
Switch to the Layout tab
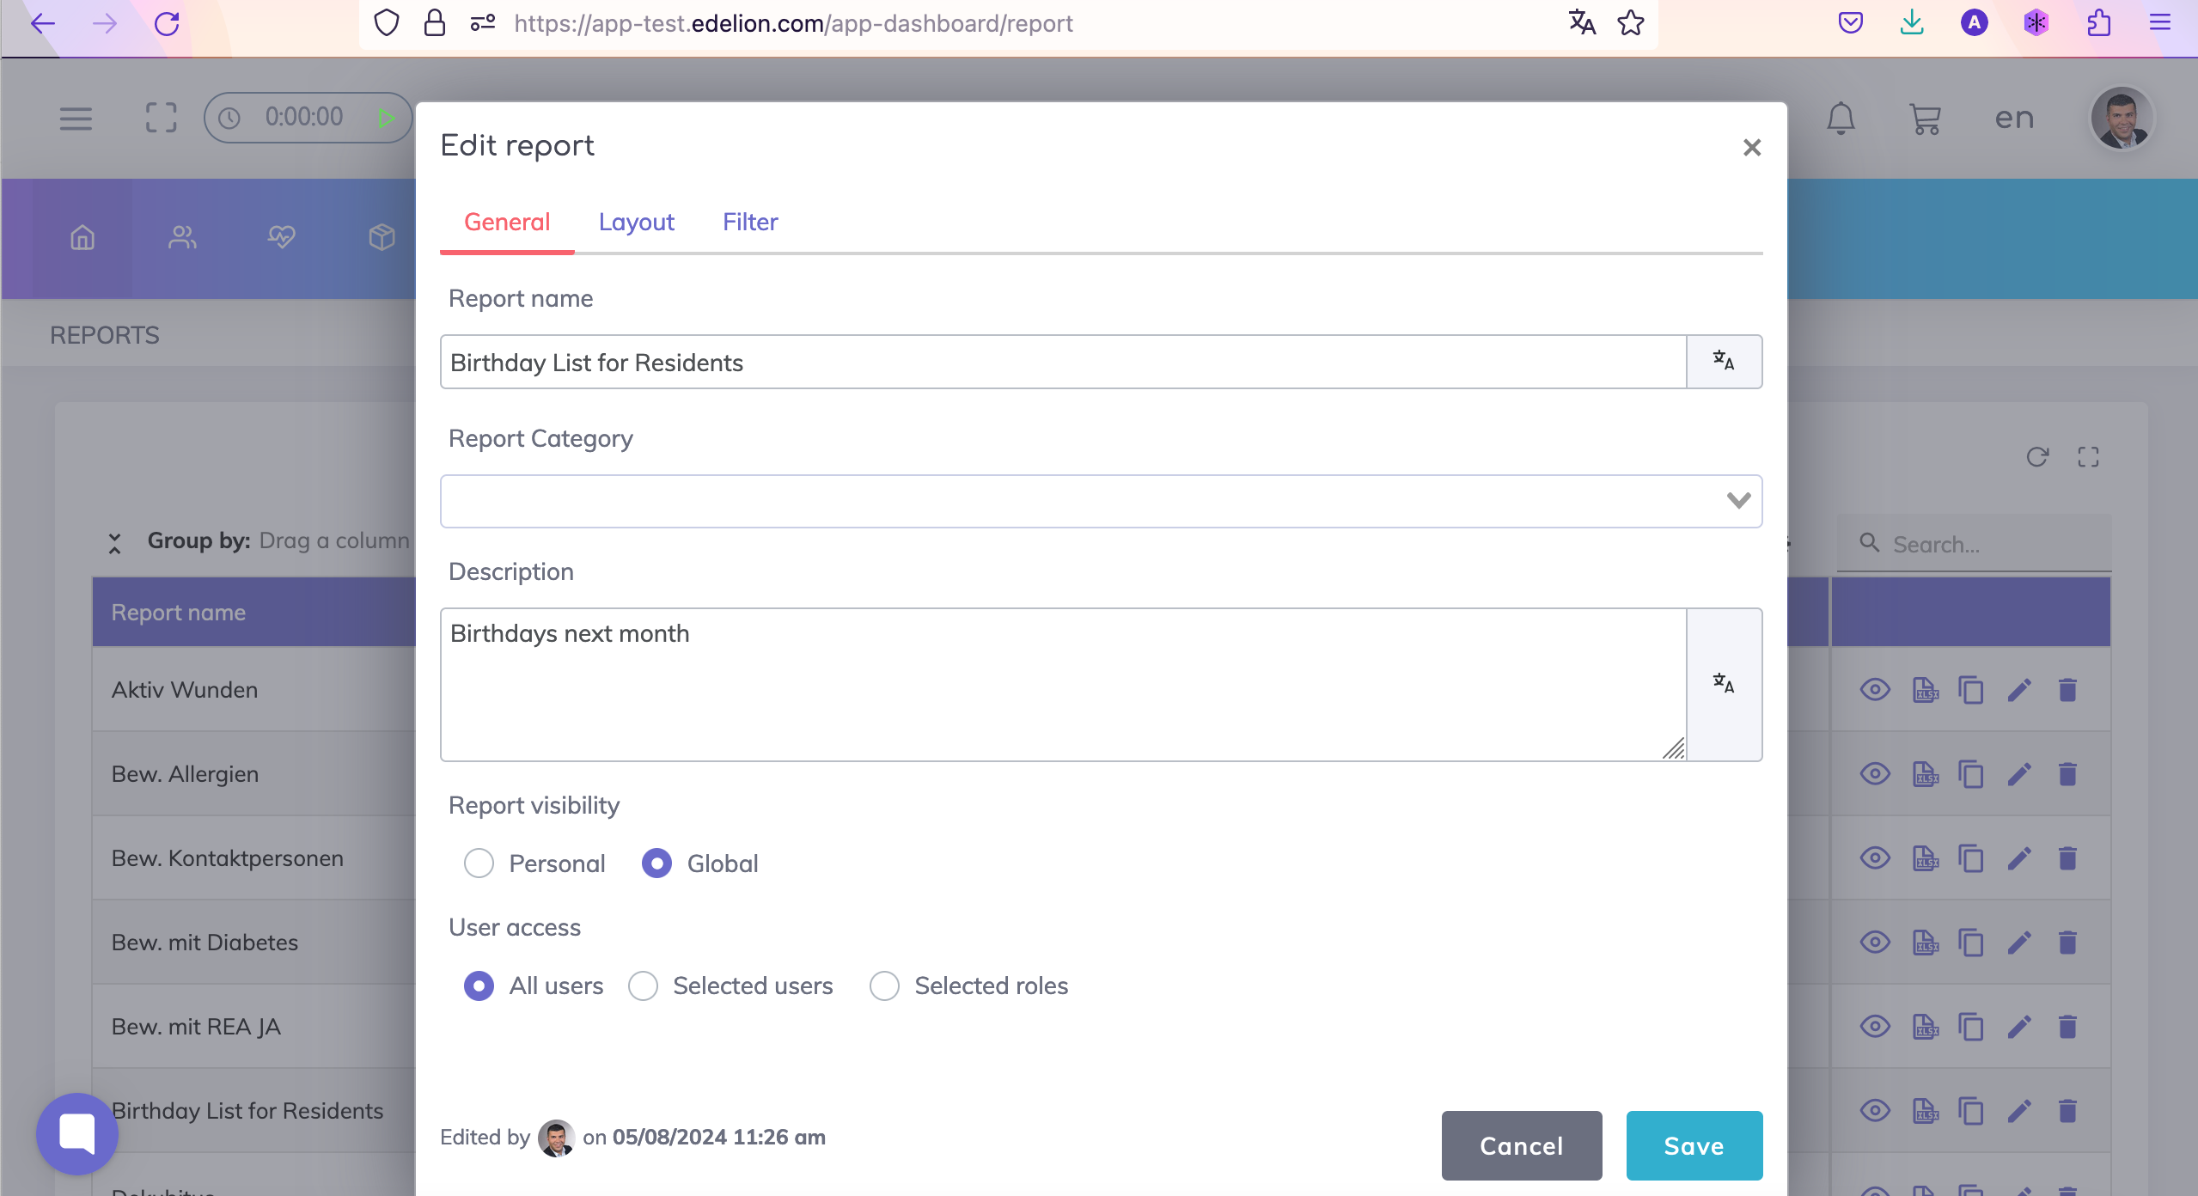636,222
